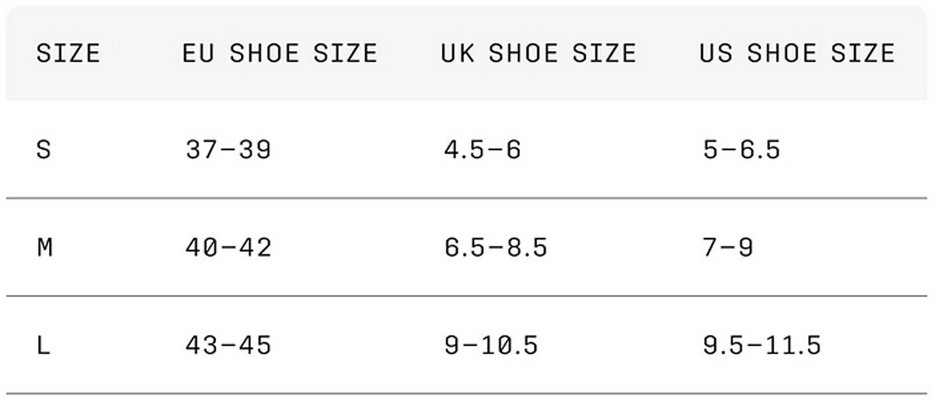Click the word SHOE in EU header

pos(264,53)
